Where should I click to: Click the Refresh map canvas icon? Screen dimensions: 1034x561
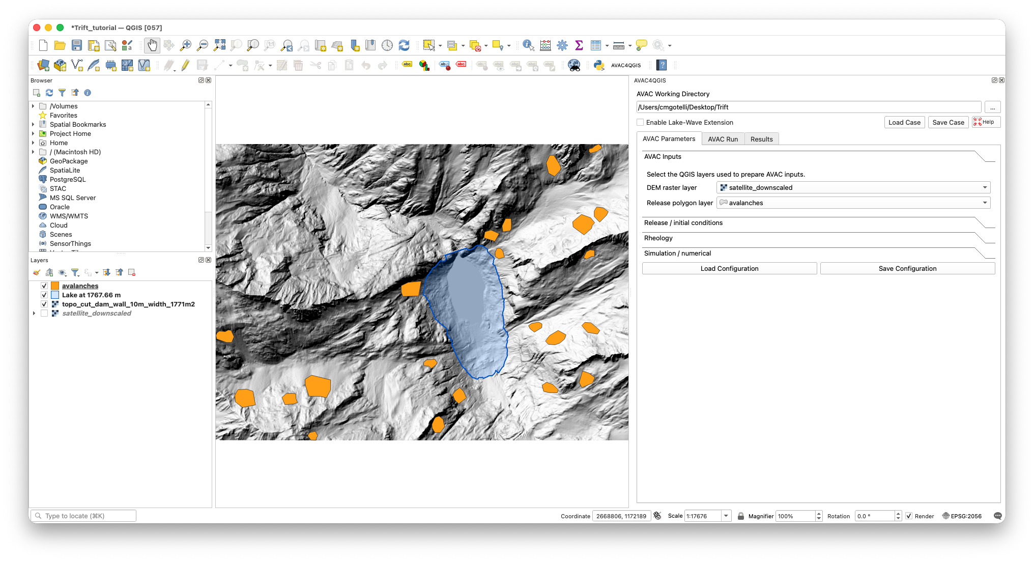[404, 45]
